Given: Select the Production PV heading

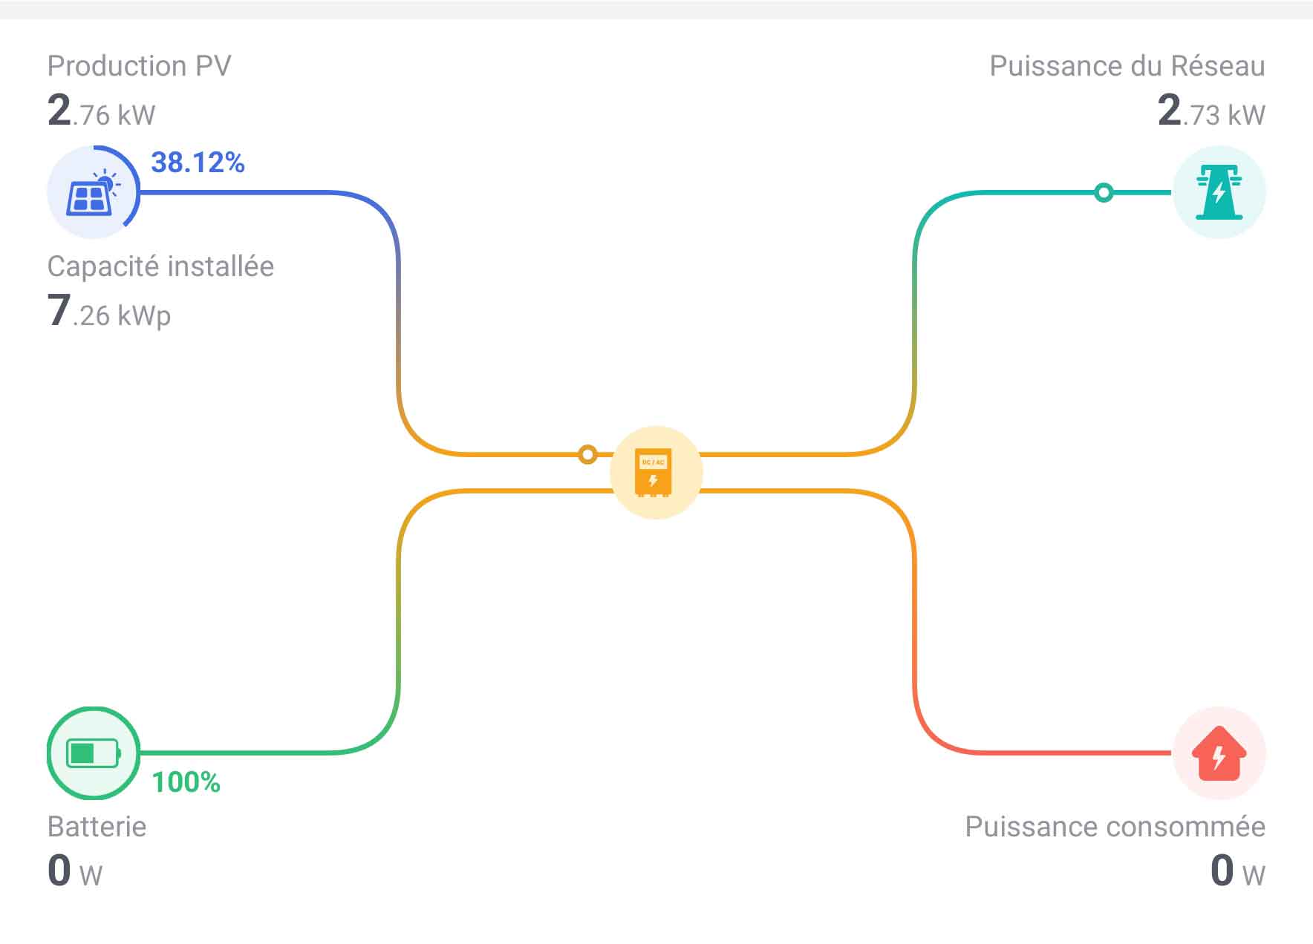Looking at the screenshot, I should coord(140,66).
